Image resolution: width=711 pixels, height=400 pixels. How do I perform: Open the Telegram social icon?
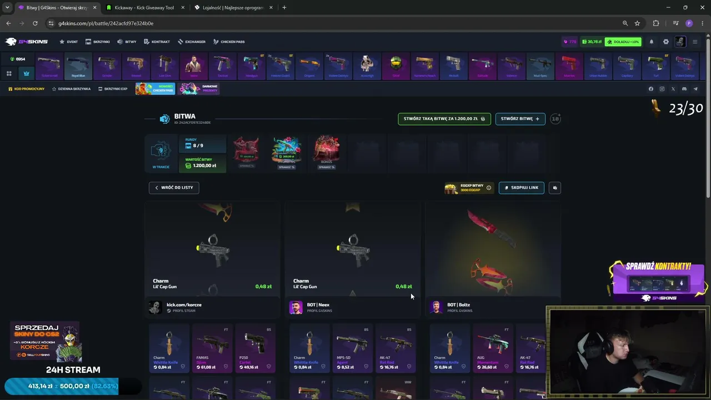click(x=695, y=89)
